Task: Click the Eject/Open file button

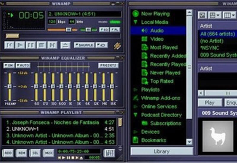Action: (65, 45)
